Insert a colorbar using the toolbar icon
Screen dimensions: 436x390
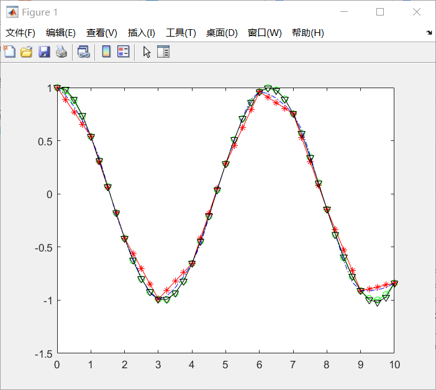tap(106, 52)
